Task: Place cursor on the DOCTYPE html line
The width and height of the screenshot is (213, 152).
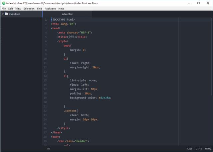Action: 63,20
